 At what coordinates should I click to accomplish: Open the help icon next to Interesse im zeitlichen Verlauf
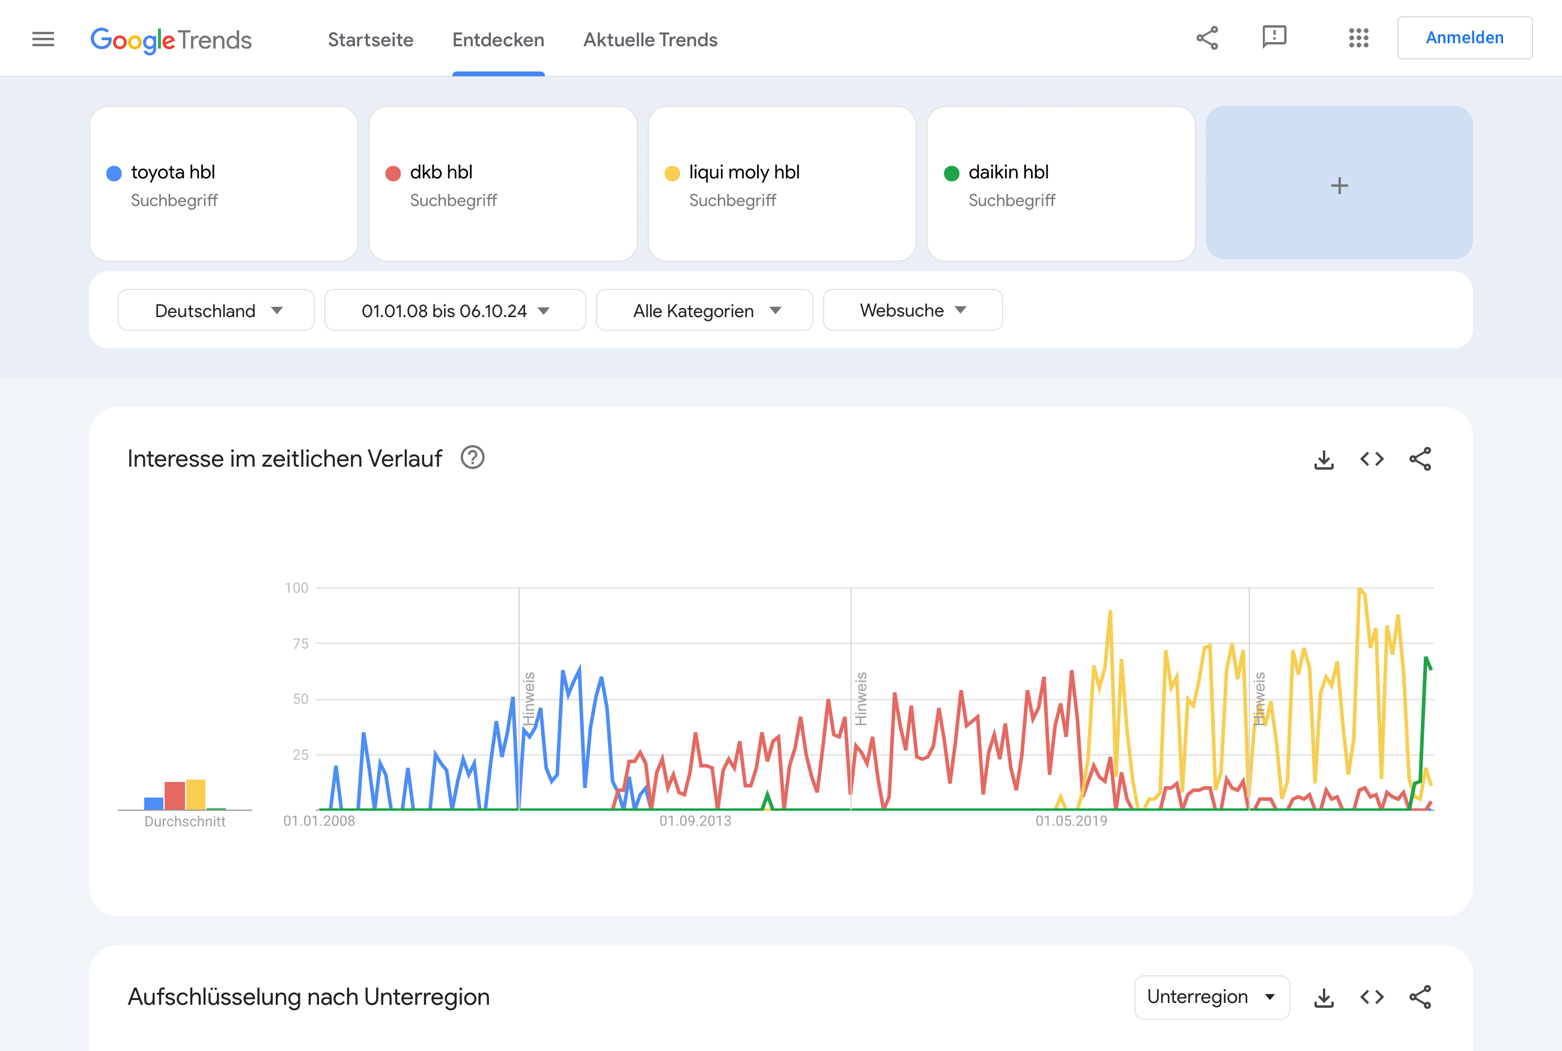pos(473,458)
